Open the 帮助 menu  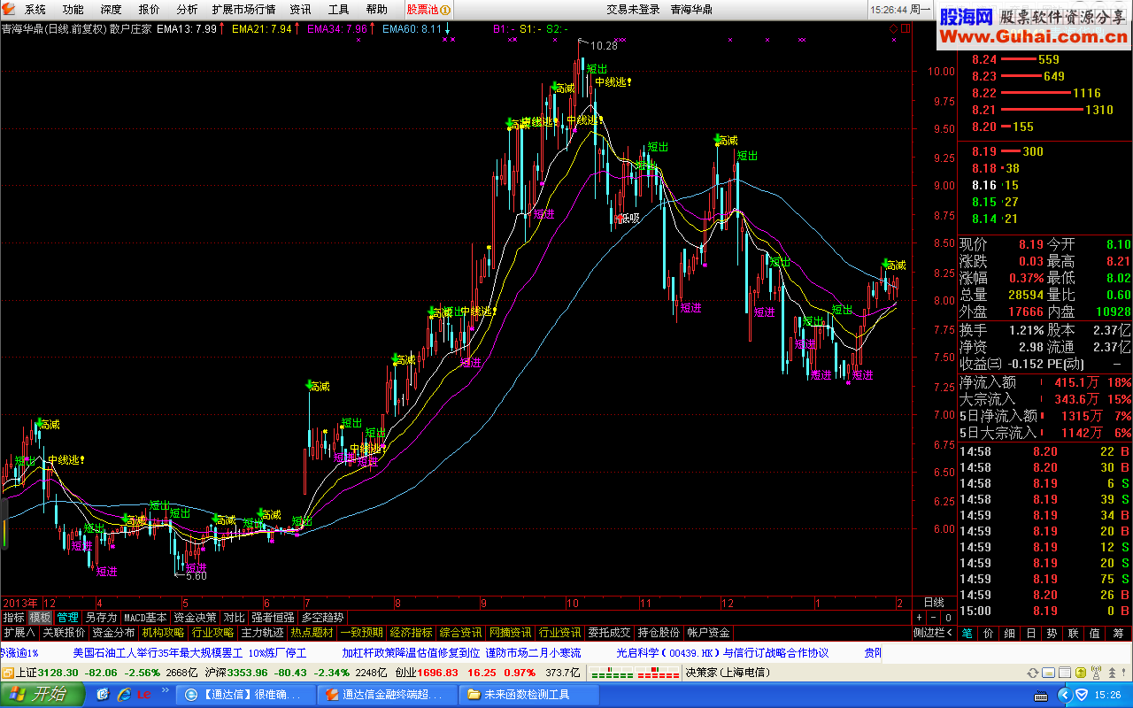coord(376,10)
